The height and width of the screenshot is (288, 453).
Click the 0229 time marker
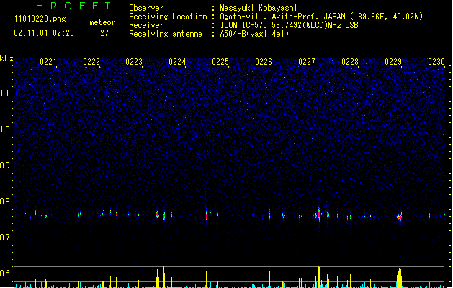(393, 62)
